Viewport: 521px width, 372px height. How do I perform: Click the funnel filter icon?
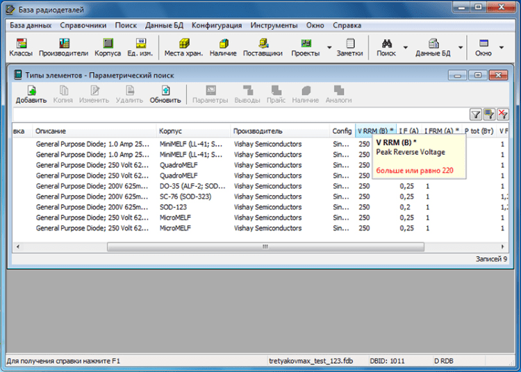(476, 115)
